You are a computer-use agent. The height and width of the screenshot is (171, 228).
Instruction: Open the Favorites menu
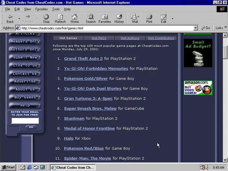pos(42,9)
